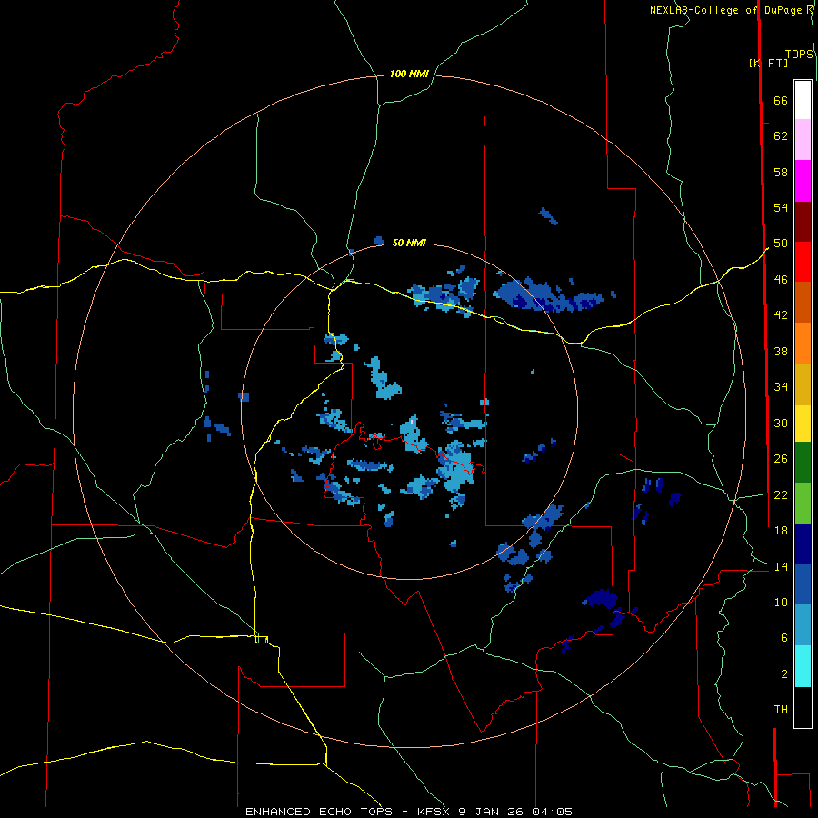Click the light pink 62 kft legend swatch
The width and height of the screenshot is (818, 818).
[x=803, y=140]
